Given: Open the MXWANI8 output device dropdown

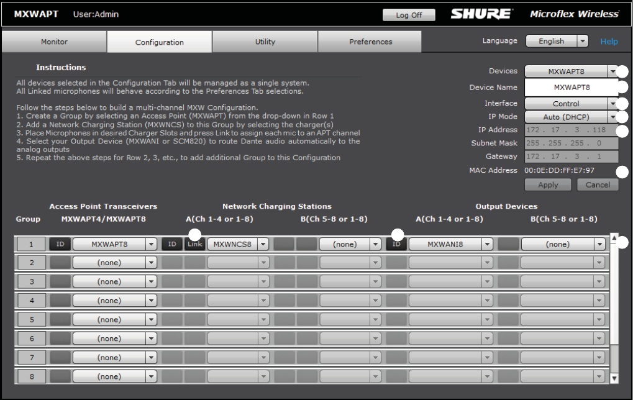Looking at the screenshot, I should pos(450,244).
